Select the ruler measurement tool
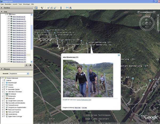The image size is (160, 124). click(x=61, y=8)
